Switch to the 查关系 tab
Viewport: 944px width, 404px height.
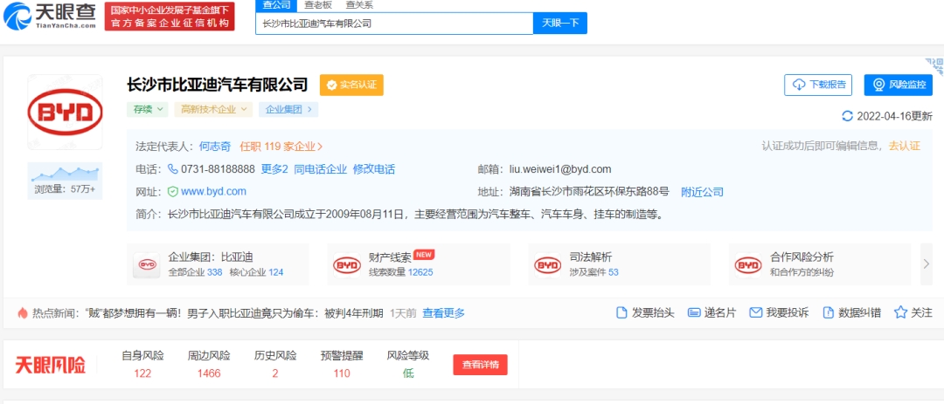click(x=359, y=5)
